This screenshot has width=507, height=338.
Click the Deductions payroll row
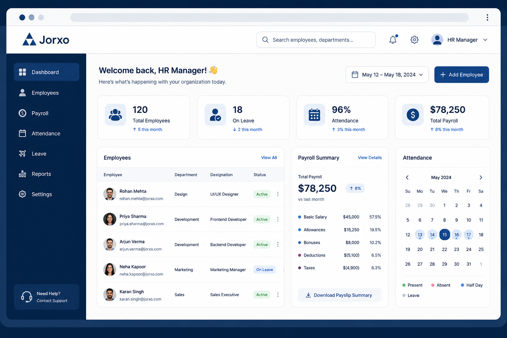(x=340, y=255)
